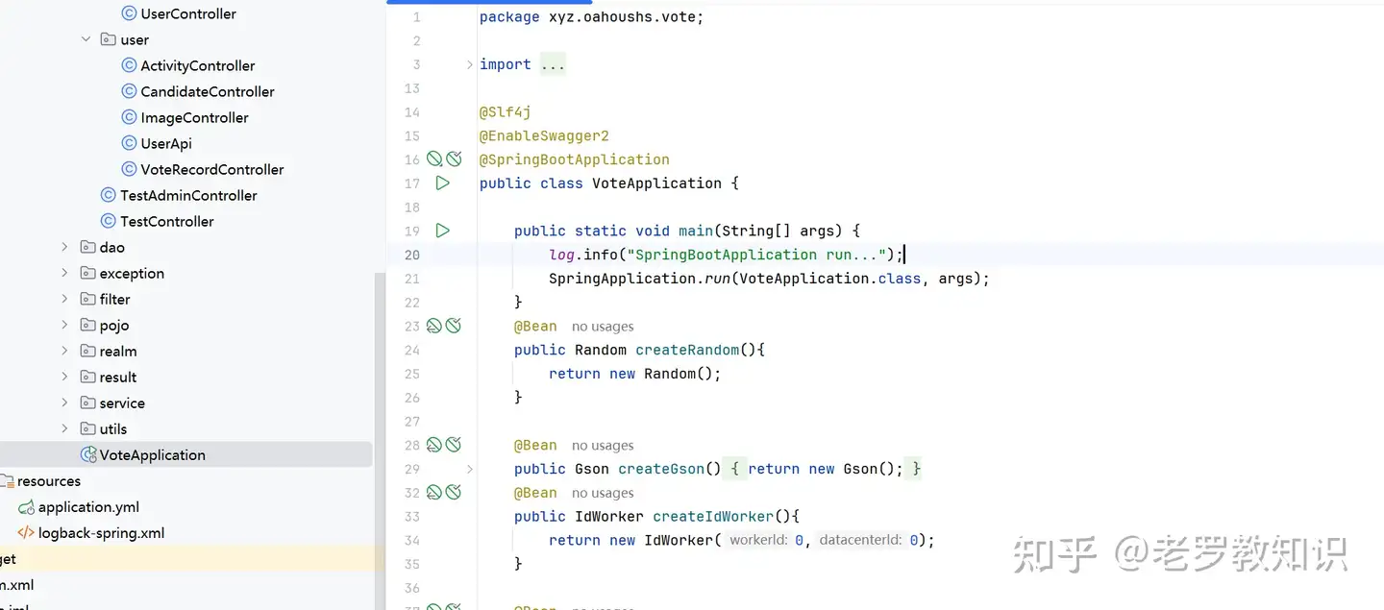Screen dimensions: 1384x610
Task: Click the class icon beside TestController
Action: [x=109, y=221]
